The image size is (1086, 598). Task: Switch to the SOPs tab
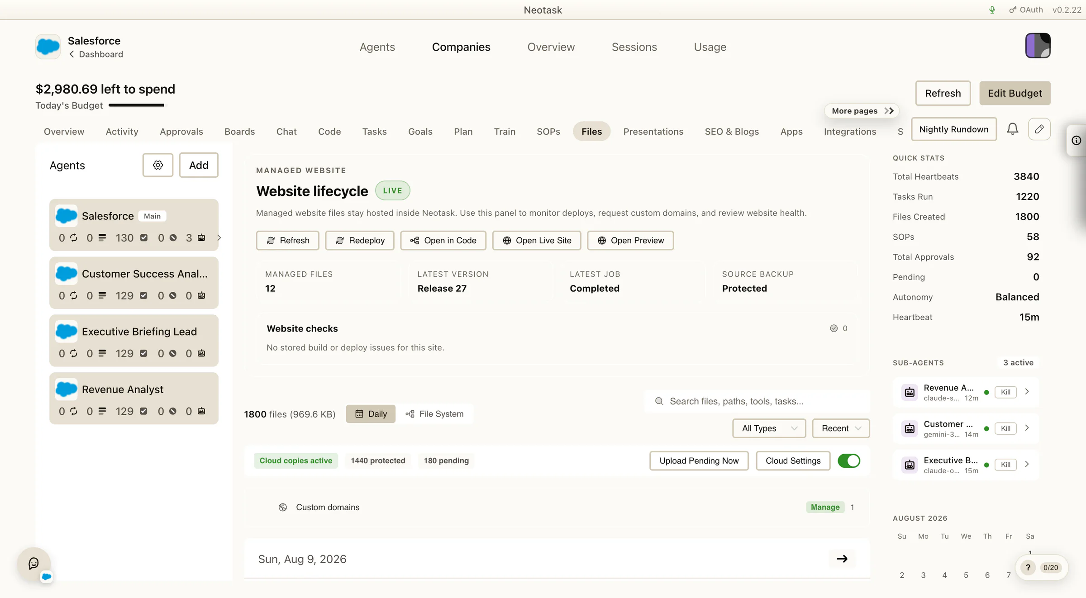pyautogui.click(x=548, y=132)
